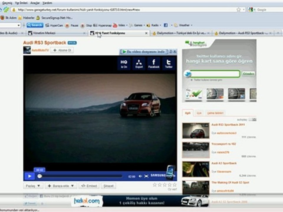Click the Audi RS3 Sportback video title
Screen dimensions: 283x212
[45, 43]
